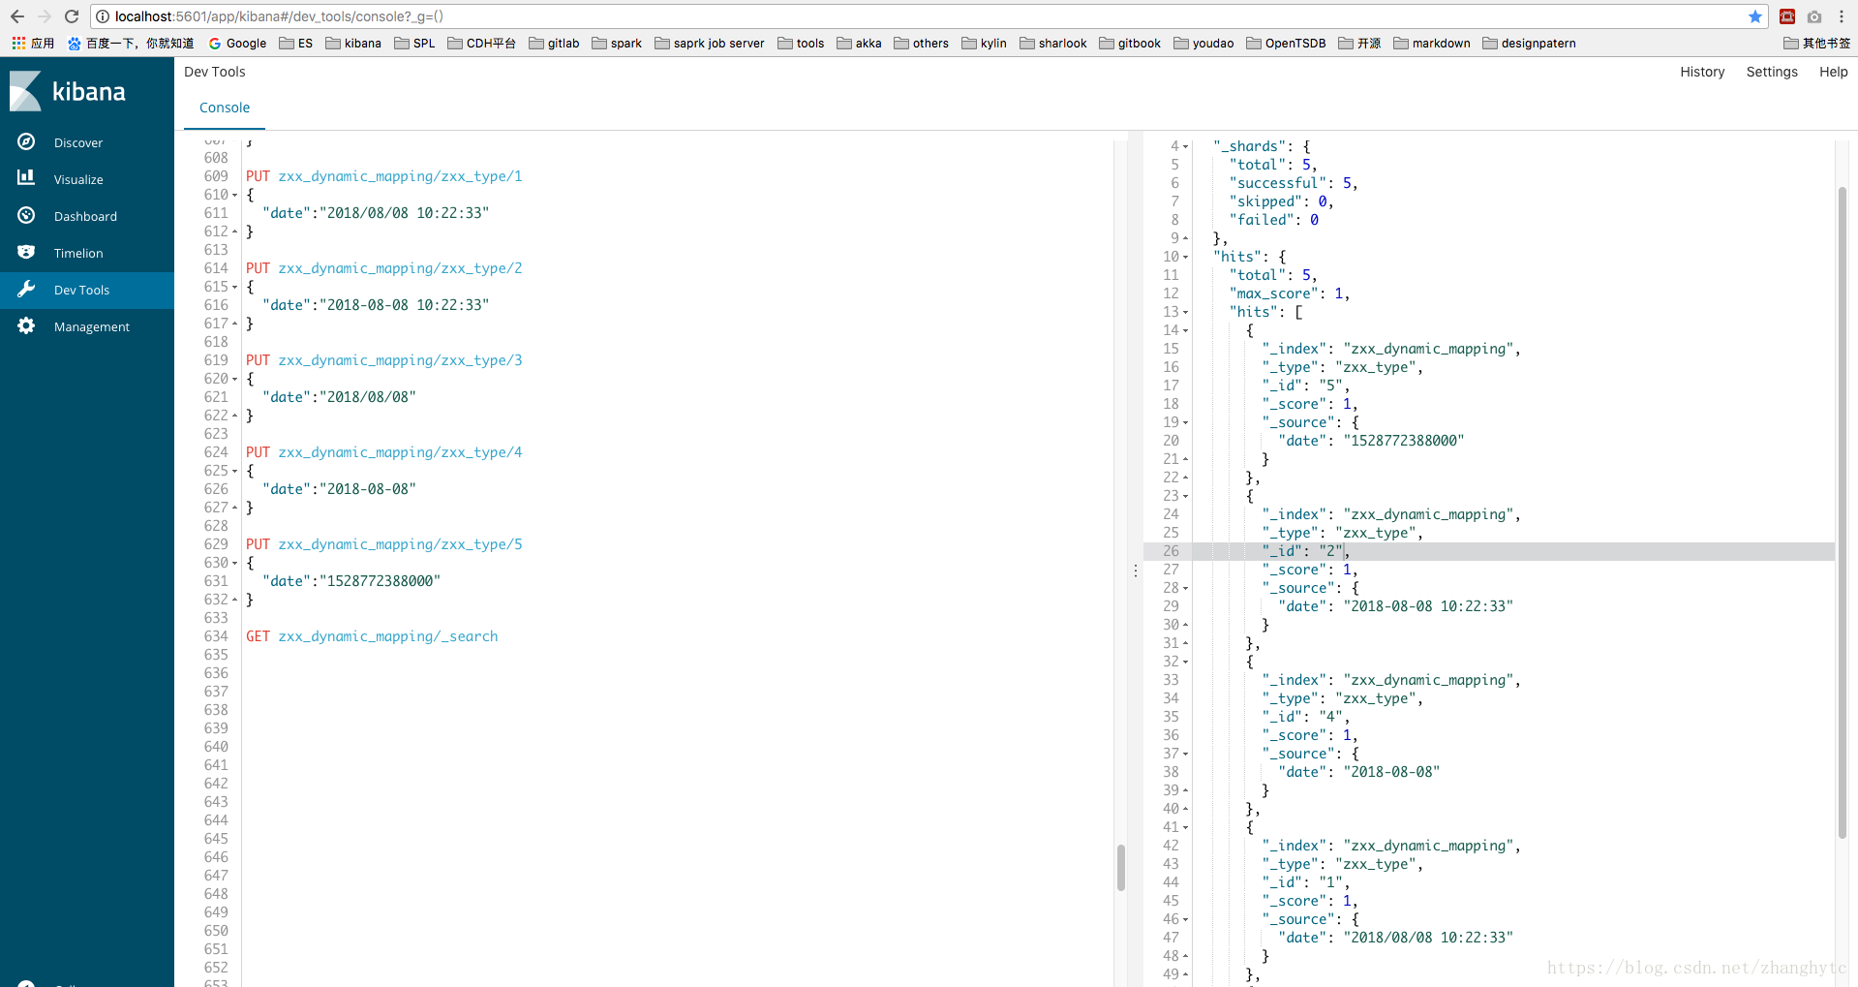Collapse the editor block at line 620
This screenshot has width=1858, height=987.
(234, 379)
